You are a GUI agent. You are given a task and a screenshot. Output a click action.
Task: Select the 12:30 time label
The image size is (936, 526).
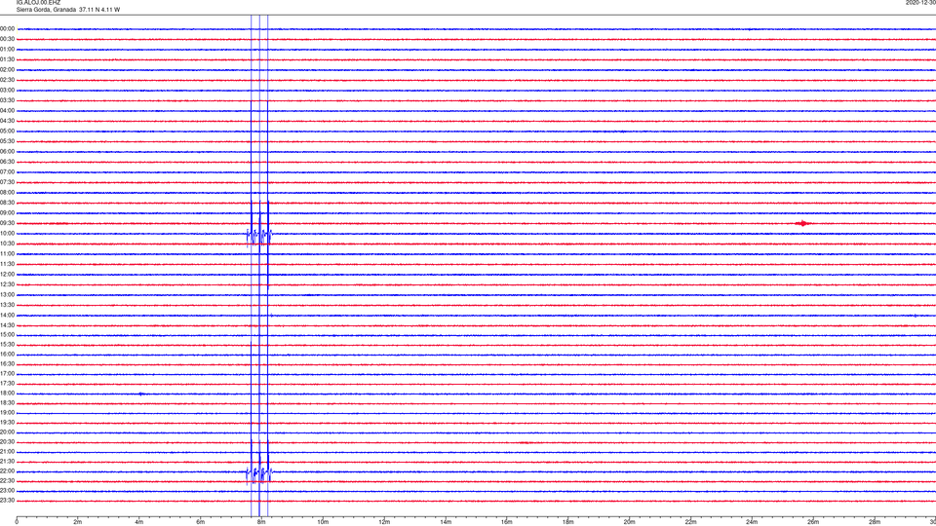coord(7,284)
